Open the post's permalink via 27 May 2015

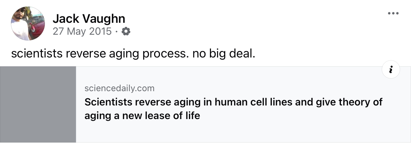82,32
